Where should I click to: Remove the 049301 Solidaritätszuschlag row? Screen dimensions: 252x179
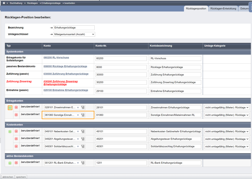16,146
